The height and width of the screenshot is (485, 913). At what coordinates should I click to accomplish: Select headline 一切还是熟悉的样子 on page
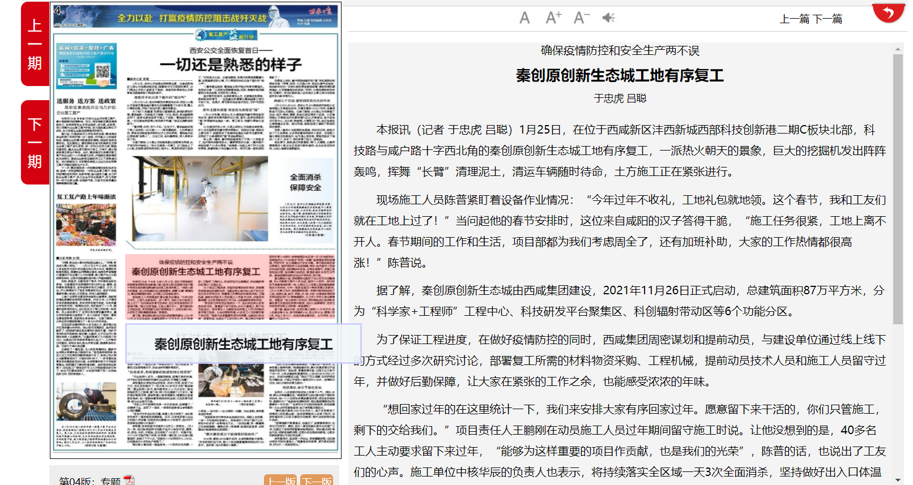pos(230,65)
